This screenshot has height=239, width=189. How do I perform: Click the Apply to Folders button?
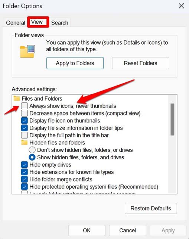click(75, 63)
